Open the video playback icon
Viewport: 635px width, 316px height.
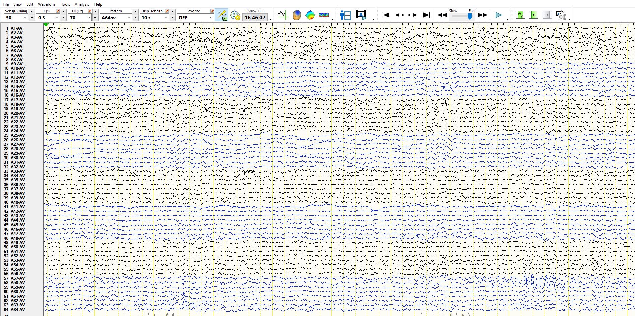point(361,15)
